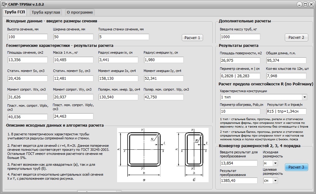Click the value-to-convert field showing 13,854
Image resolution: width=316 pixels, height=194 pixels.
(239, 163)
